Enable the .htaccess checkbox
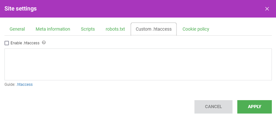 (x=7, y=43)
